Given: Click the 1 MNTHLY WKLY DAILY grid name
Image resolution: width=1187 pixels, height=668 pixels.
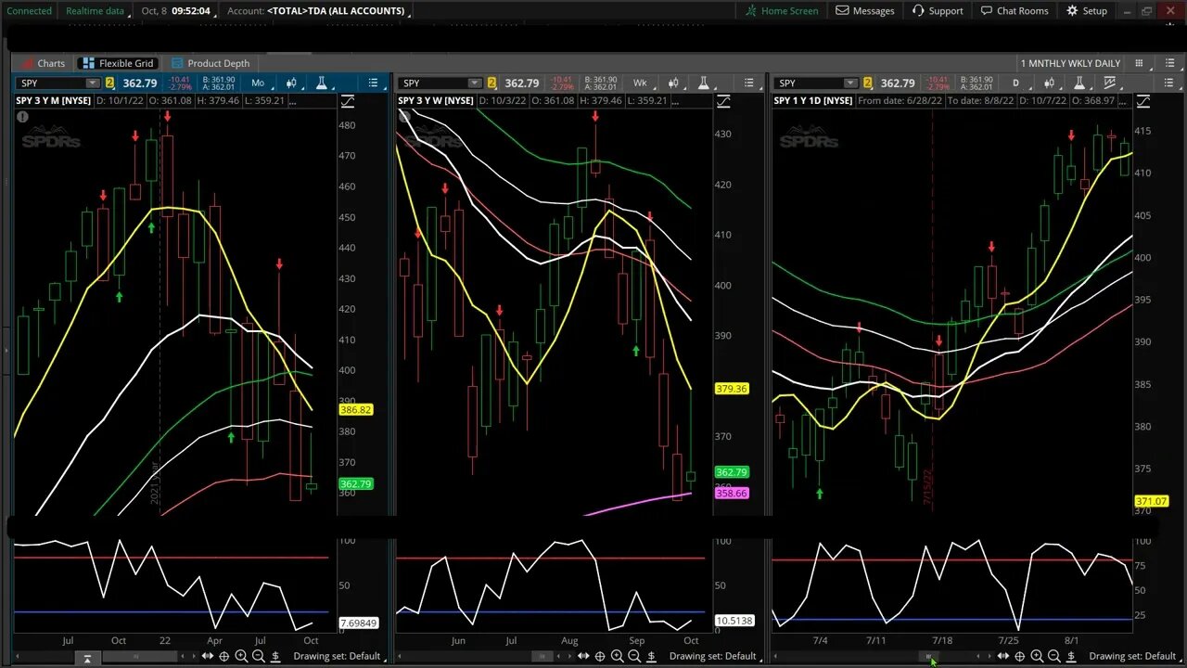Looking at the screenshot, I should click(x=1070, y=63).
